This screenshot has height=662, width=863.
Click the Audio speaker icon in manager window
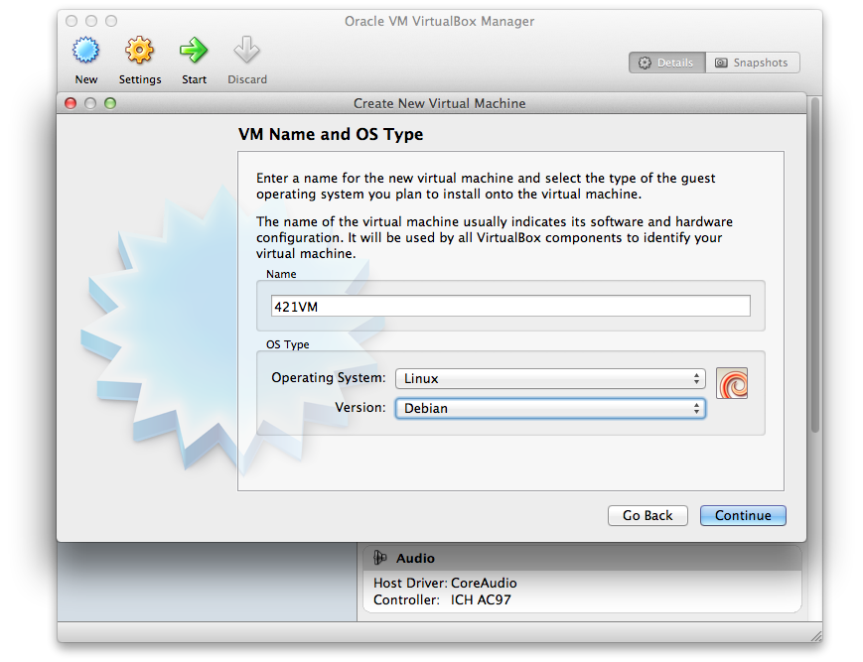[x=379, y=558]
